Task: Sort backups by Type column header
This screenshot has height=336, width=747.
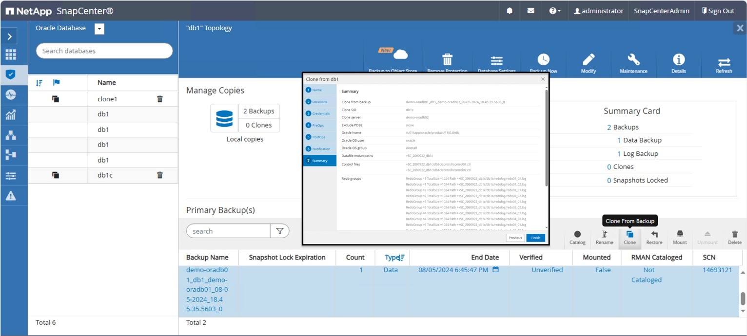Action: [x=394, y=258]
